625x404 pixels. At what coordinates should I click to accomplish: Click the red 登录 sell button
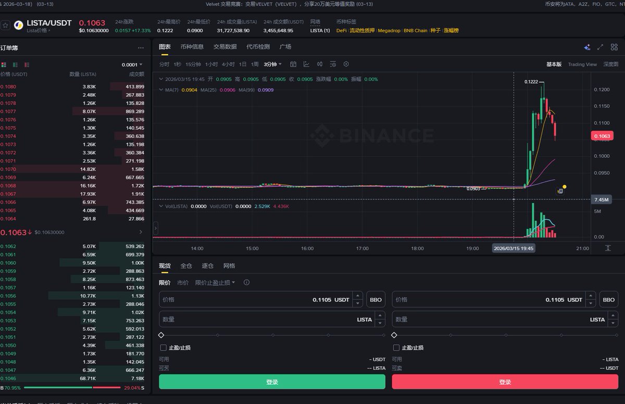505,382
